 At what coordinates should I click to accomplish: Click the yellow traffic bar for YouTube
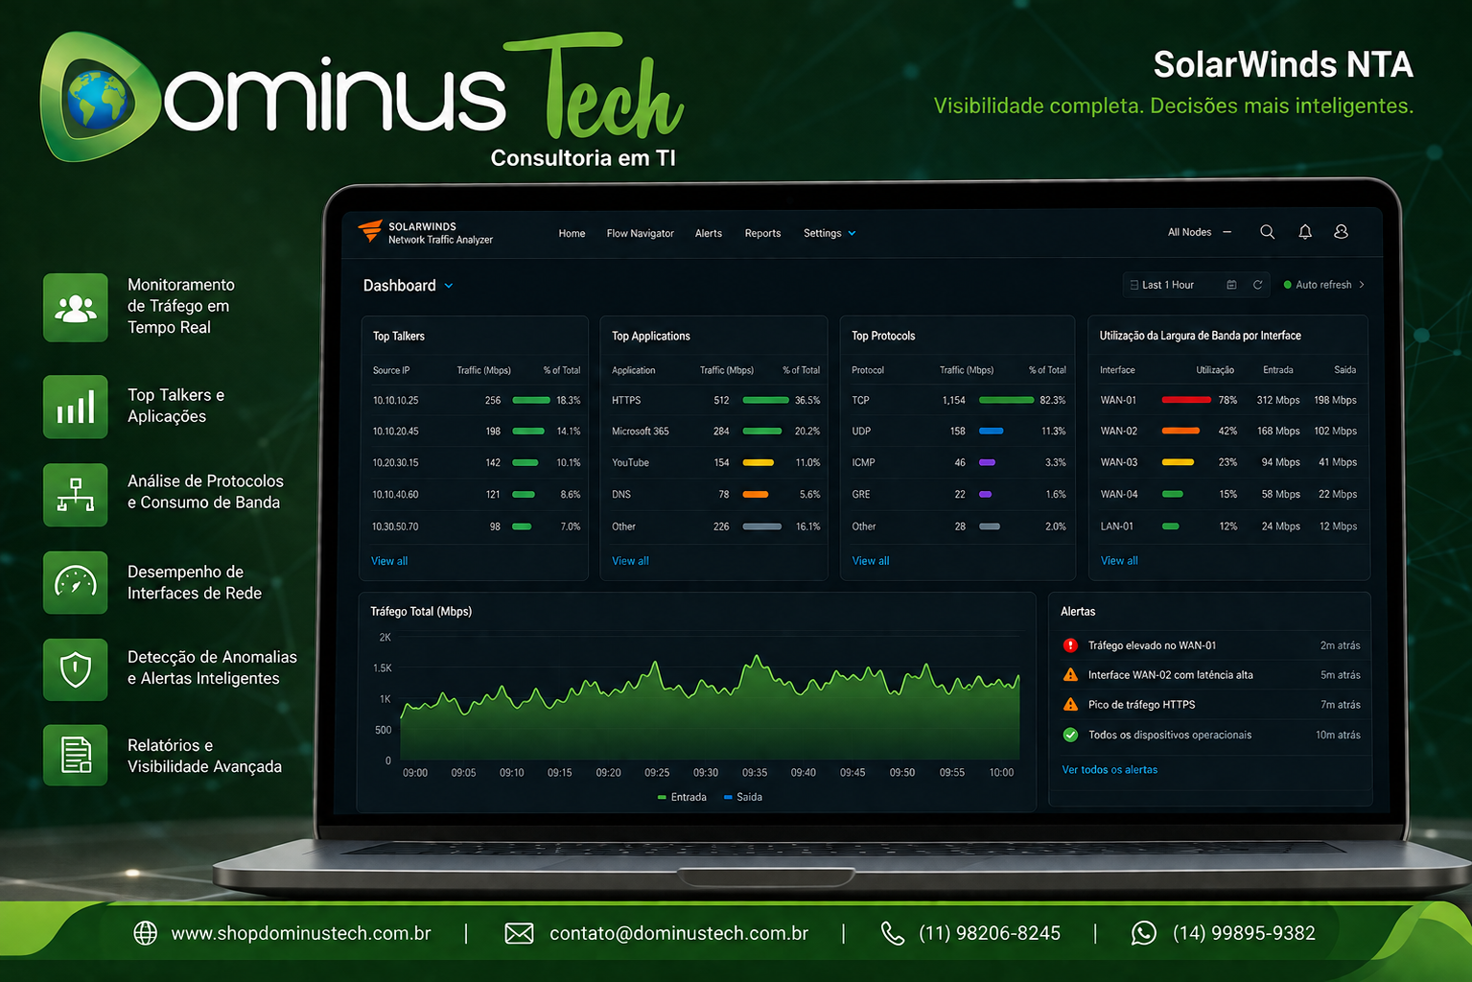click(x=758, y=462)
